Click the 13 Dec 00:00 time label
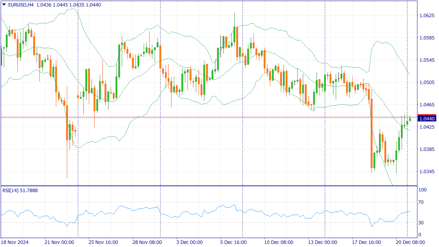The width and height of the screenshot is (439, 247). point(323,242)
